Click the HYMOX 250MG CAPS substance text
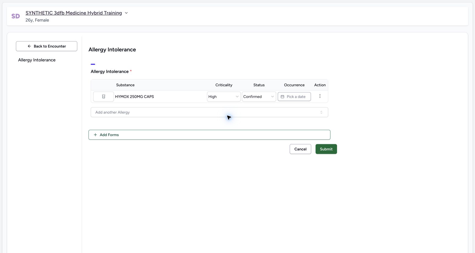The height and width of the screenshot is (253, 475). click(134, 97)
